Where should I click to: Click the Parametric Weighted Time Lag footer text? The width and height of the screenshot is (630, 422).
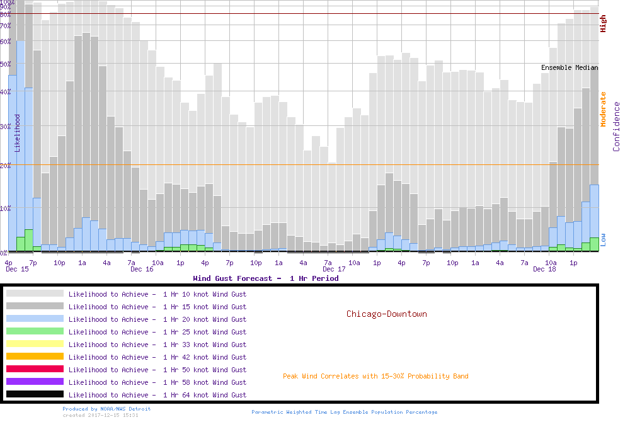344,412
